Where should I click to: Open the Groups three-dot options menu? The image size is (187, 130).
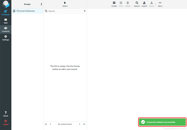tap(41, 4)
